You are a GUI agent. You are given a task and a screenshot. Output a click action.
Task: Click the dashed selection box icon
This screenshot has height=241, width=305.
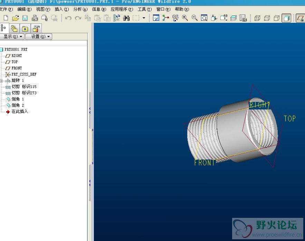(x=136, y=18)
